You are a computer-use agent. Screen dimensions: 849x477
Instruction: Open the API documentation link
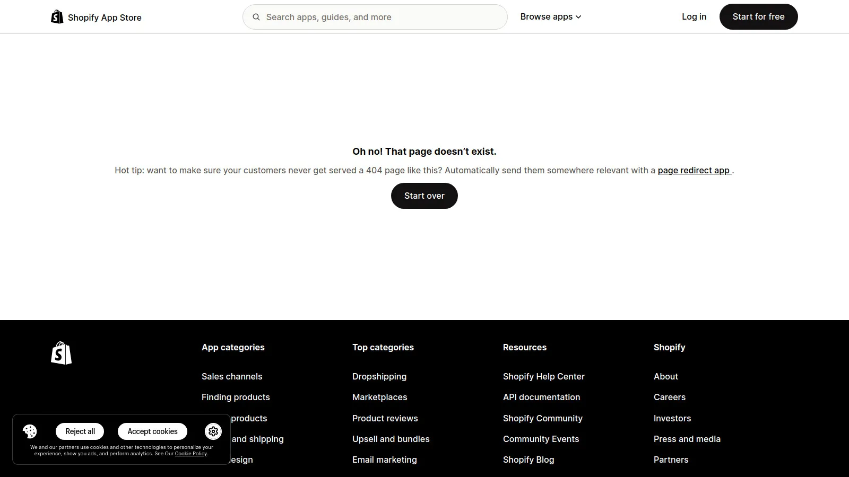click(x=541, y=397)
